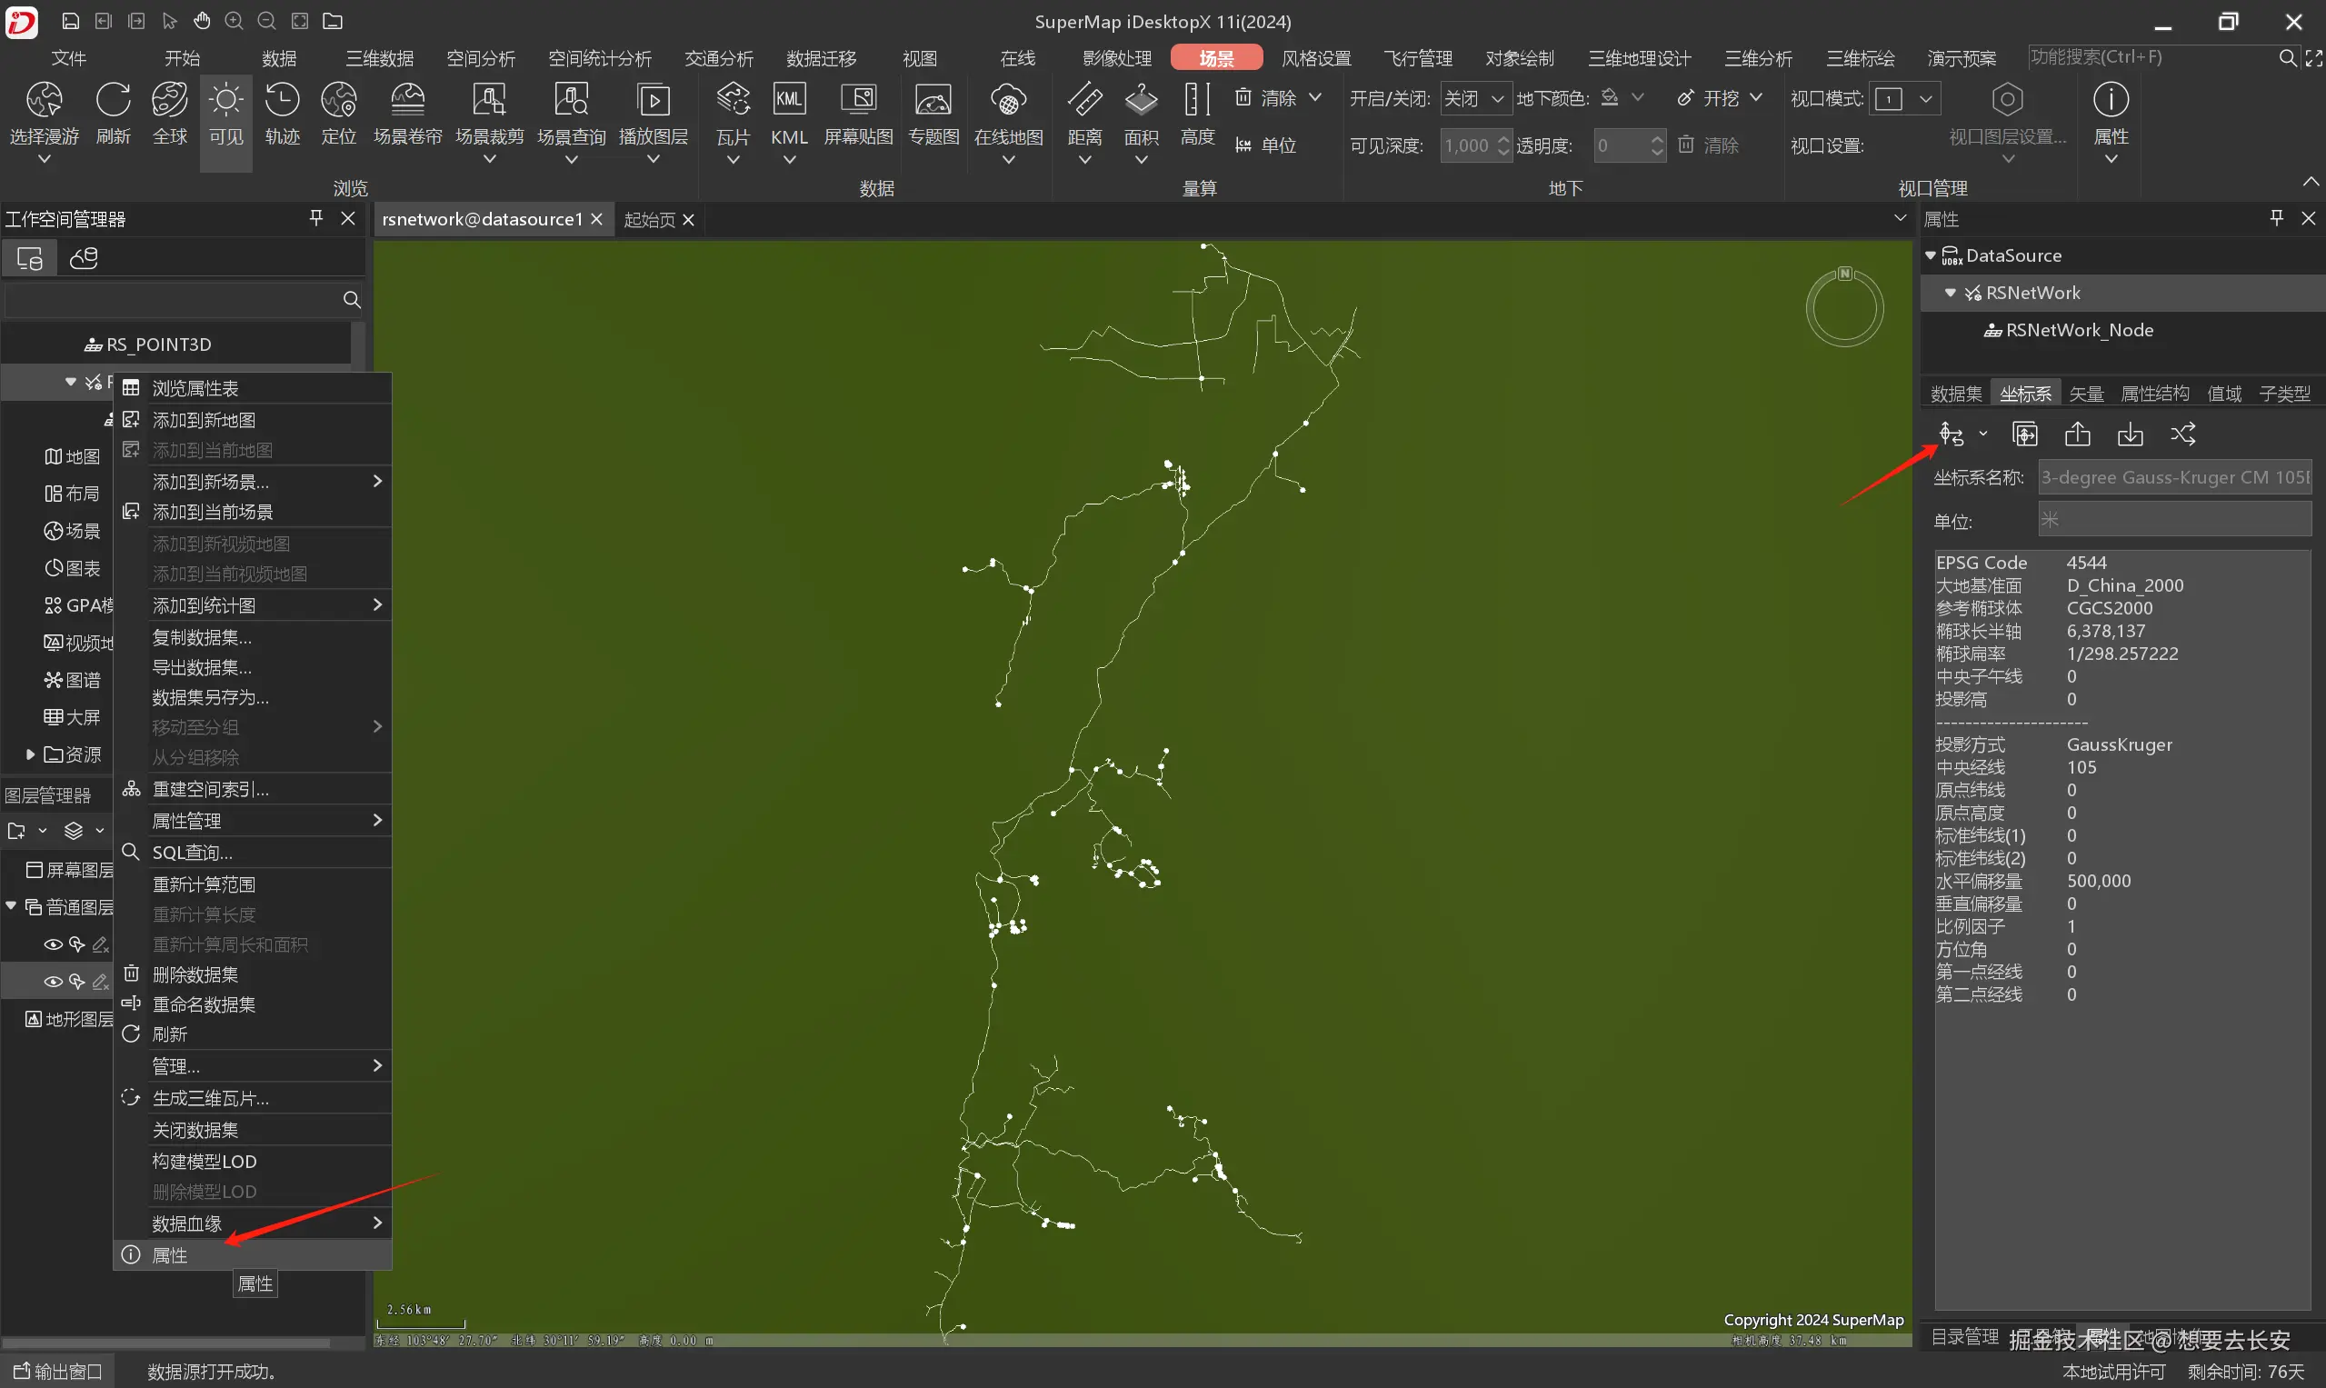This screenshot has width=2326, height=1388.
Task: Toggle eye visibility on the highlighted layer row
Action: [54, 981]
